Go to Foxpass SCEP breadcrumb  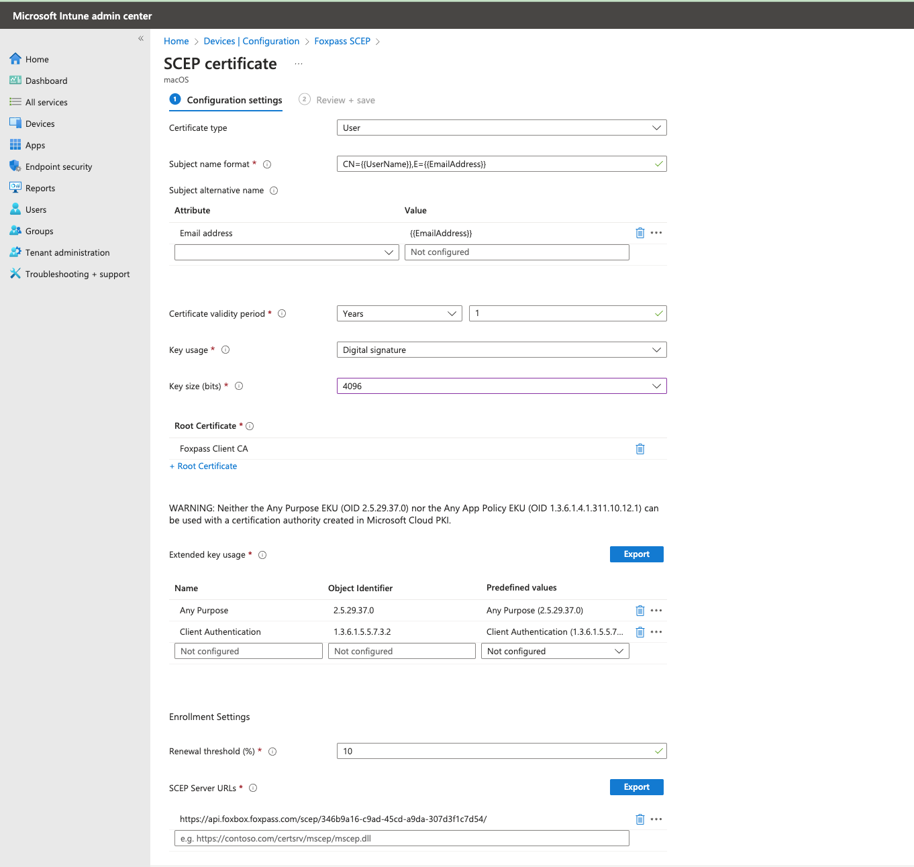(342, 41)
